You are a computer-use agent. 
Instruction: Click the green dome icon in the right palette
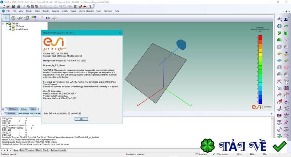click(279, 40)
